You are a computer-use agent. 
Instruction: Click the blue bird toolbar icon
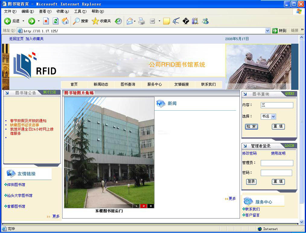click(176, 21)
